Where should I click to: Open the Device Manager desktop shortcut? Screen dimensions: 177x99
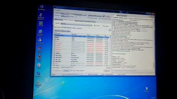pos(41,16)
